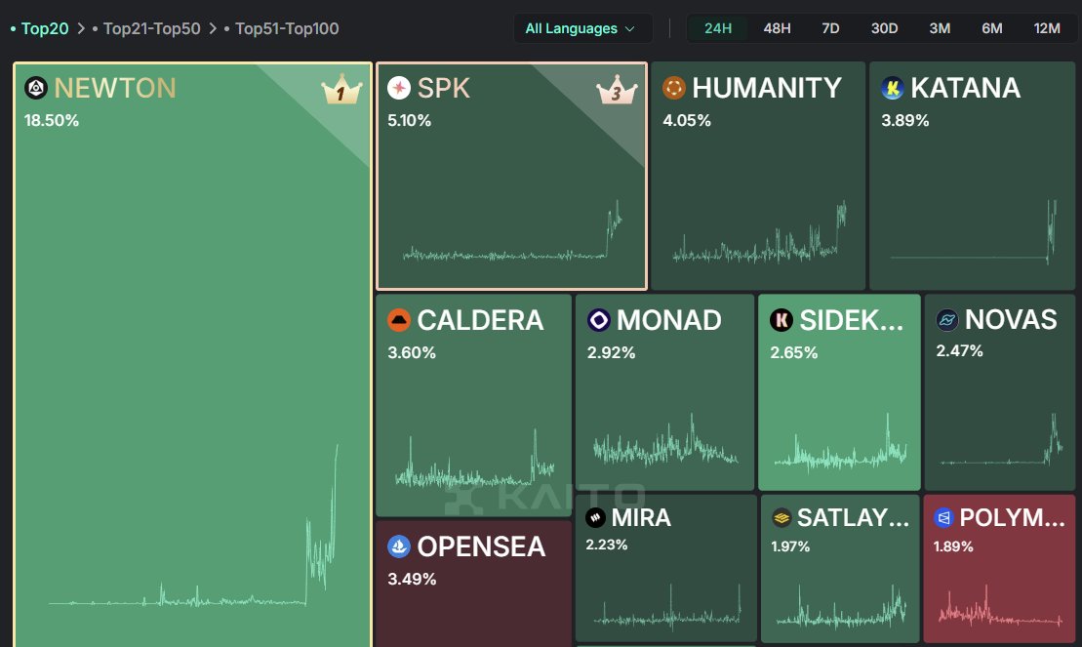Go to the Top20 breadcrumb
This screenshot has width=1082, height=647.
[45, 29]
